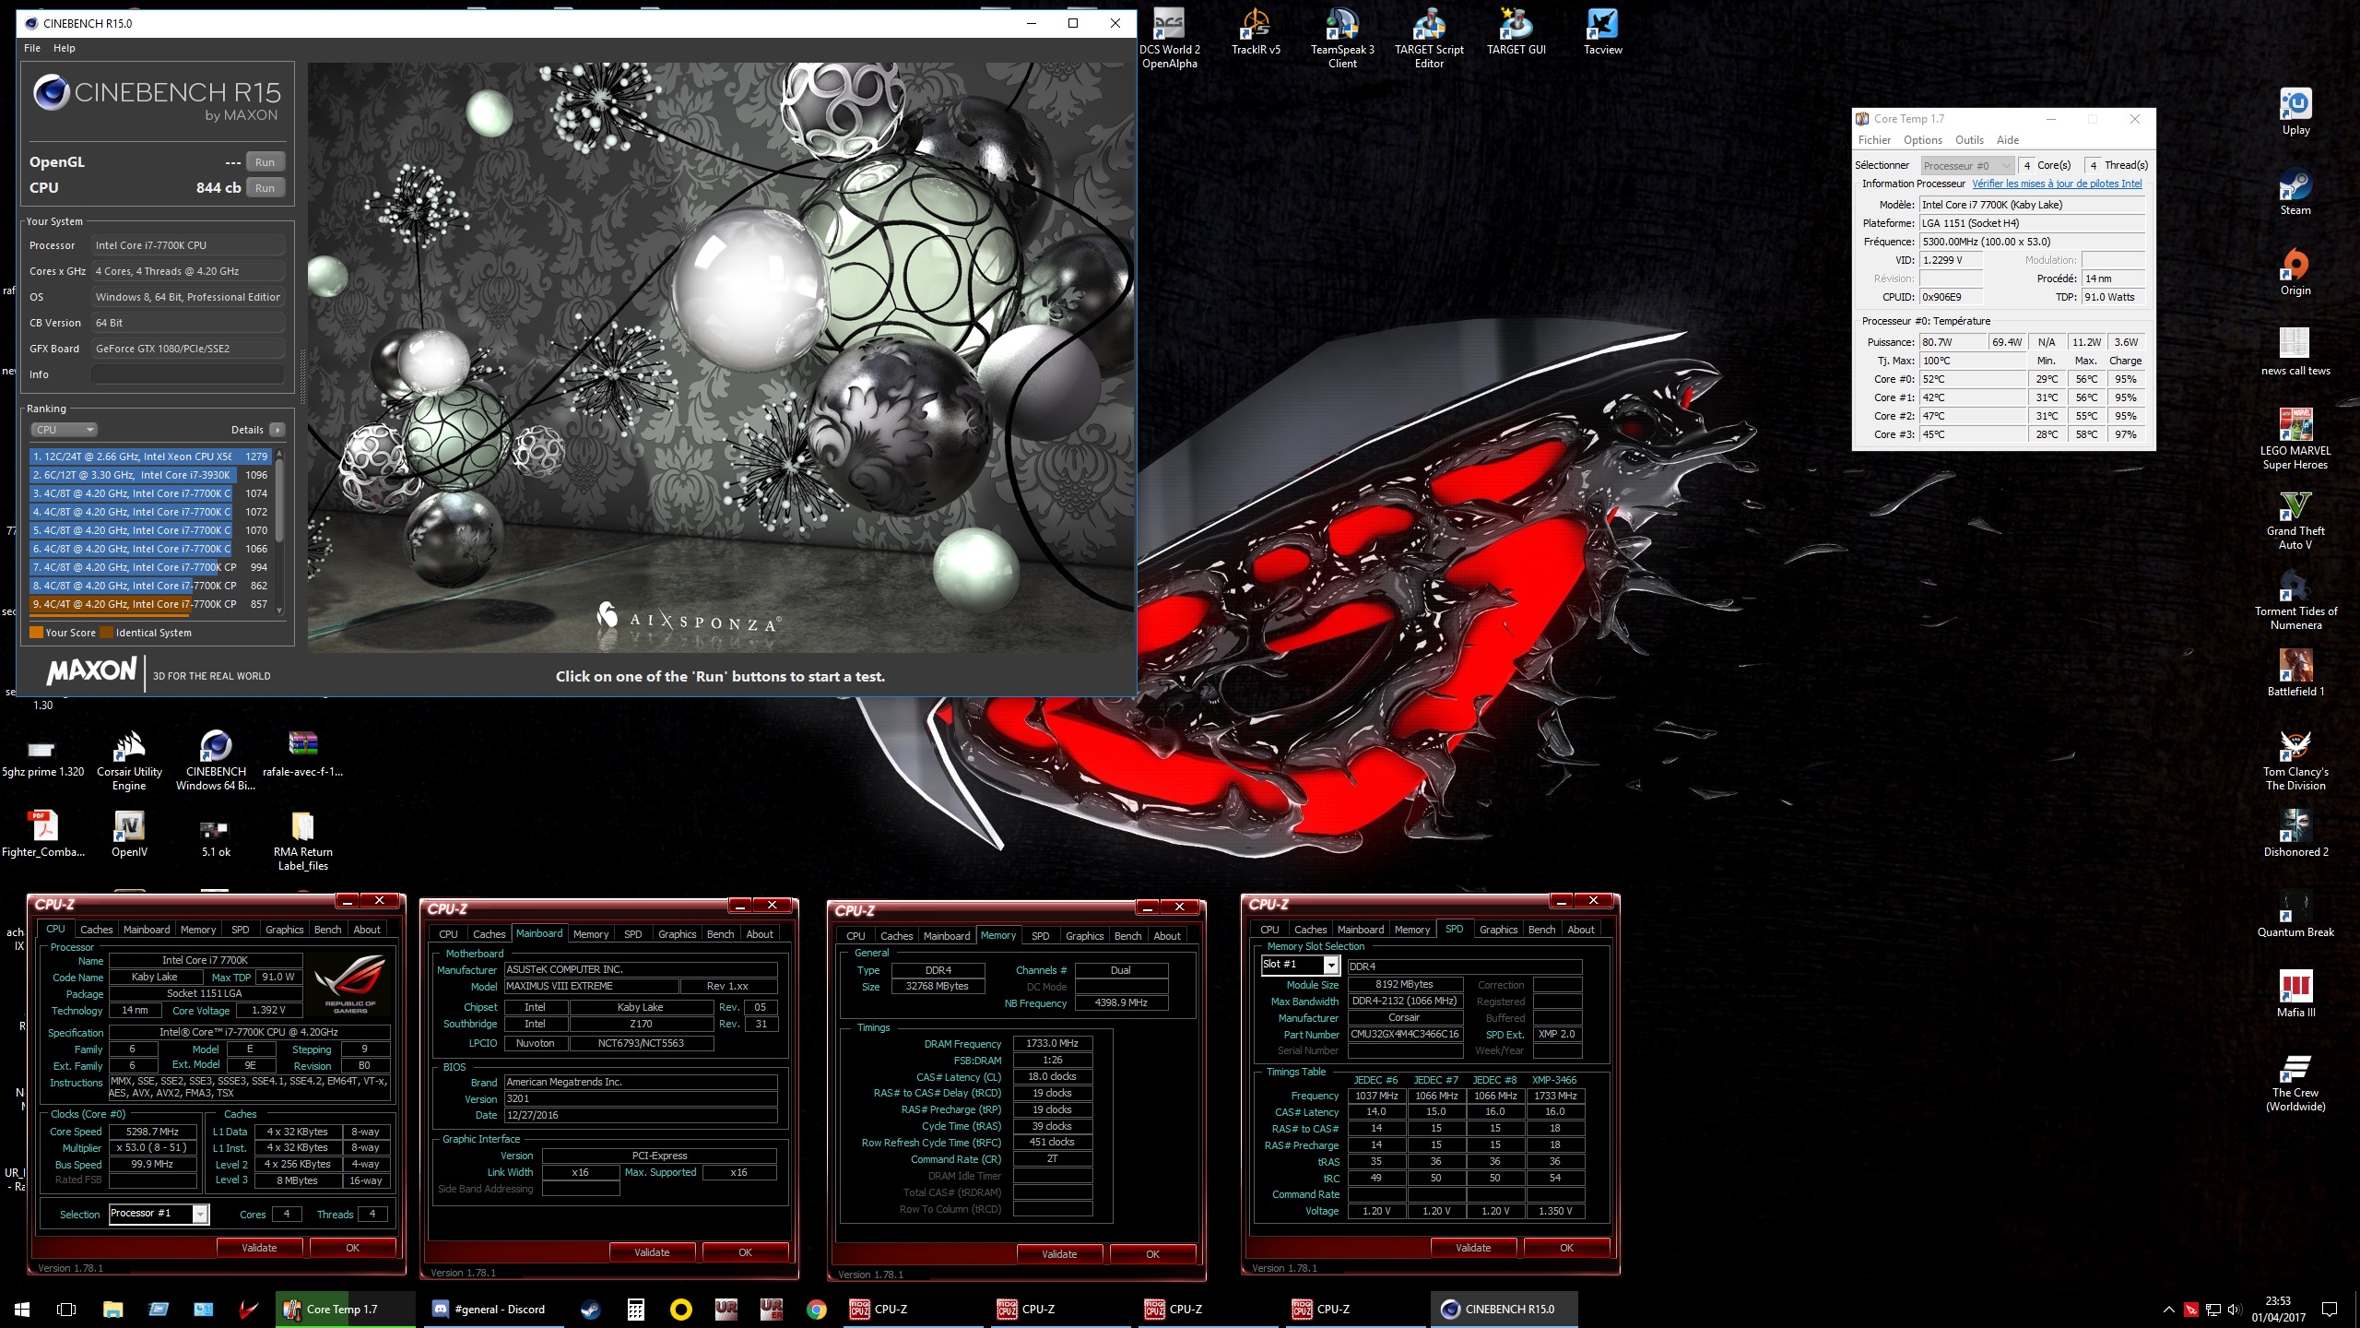
Task: Launch TeamSpeak 3 Client icon
Action: point(1342,40)
